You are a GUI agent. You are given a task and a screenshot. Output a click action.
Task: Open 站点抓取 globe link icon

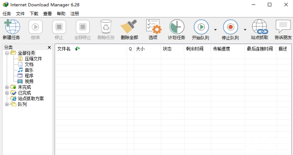pyautogui.click(x=260, y=27)
